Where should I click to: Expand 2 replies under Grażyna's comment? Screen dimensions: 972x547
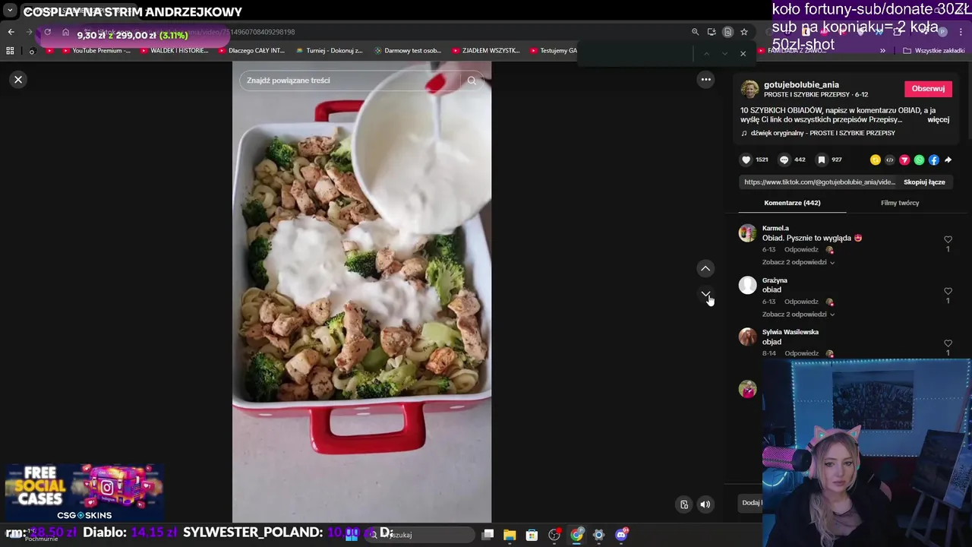[x=798, y=315]
